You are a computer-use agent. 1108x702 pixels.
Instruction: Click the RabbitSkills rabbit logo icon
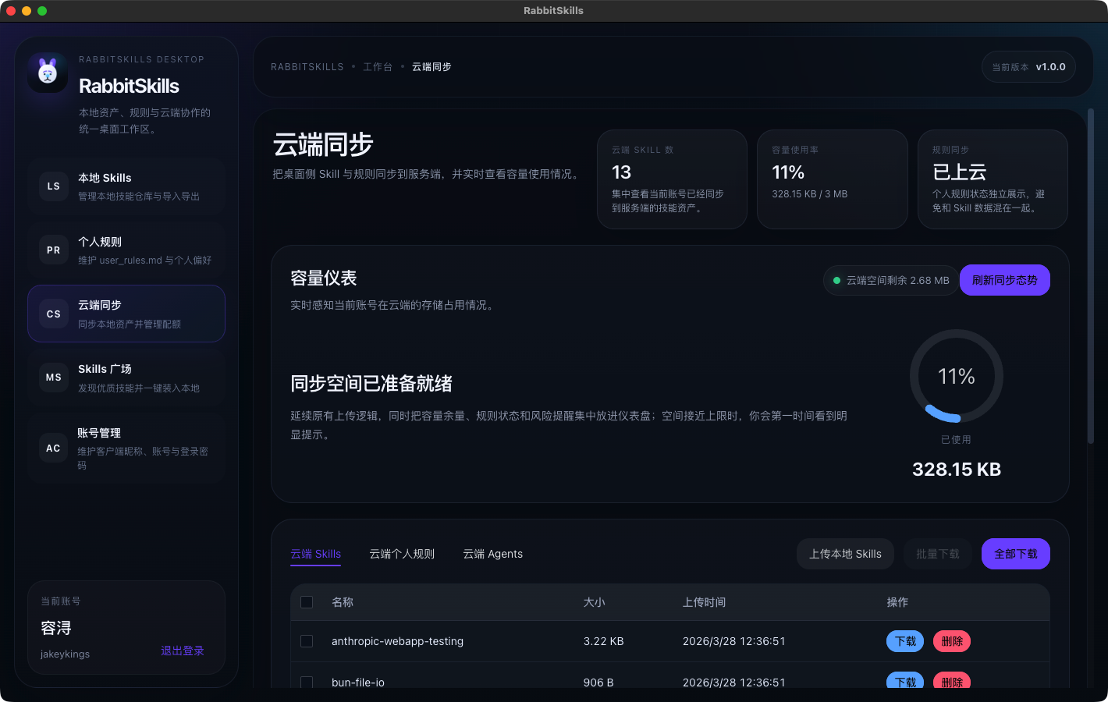(48, 73)
